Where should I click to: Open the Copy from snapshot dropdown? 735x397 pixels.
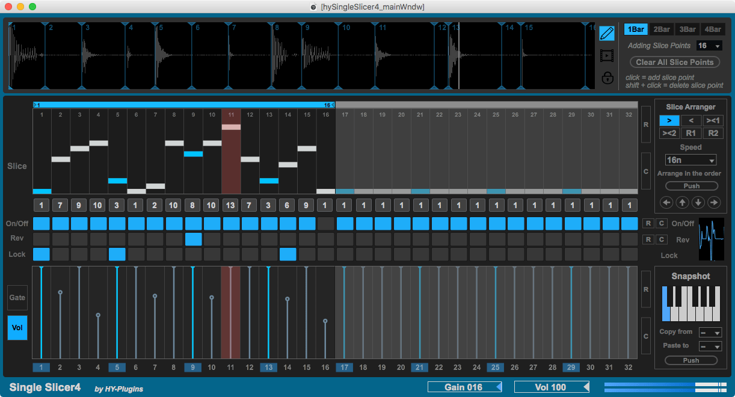(710, 333)
